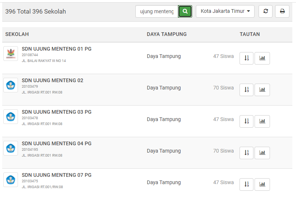Open ranking sort icon for SDN Ujung Menteng 01 PG

pyautogui.click(x=246, y=58)
